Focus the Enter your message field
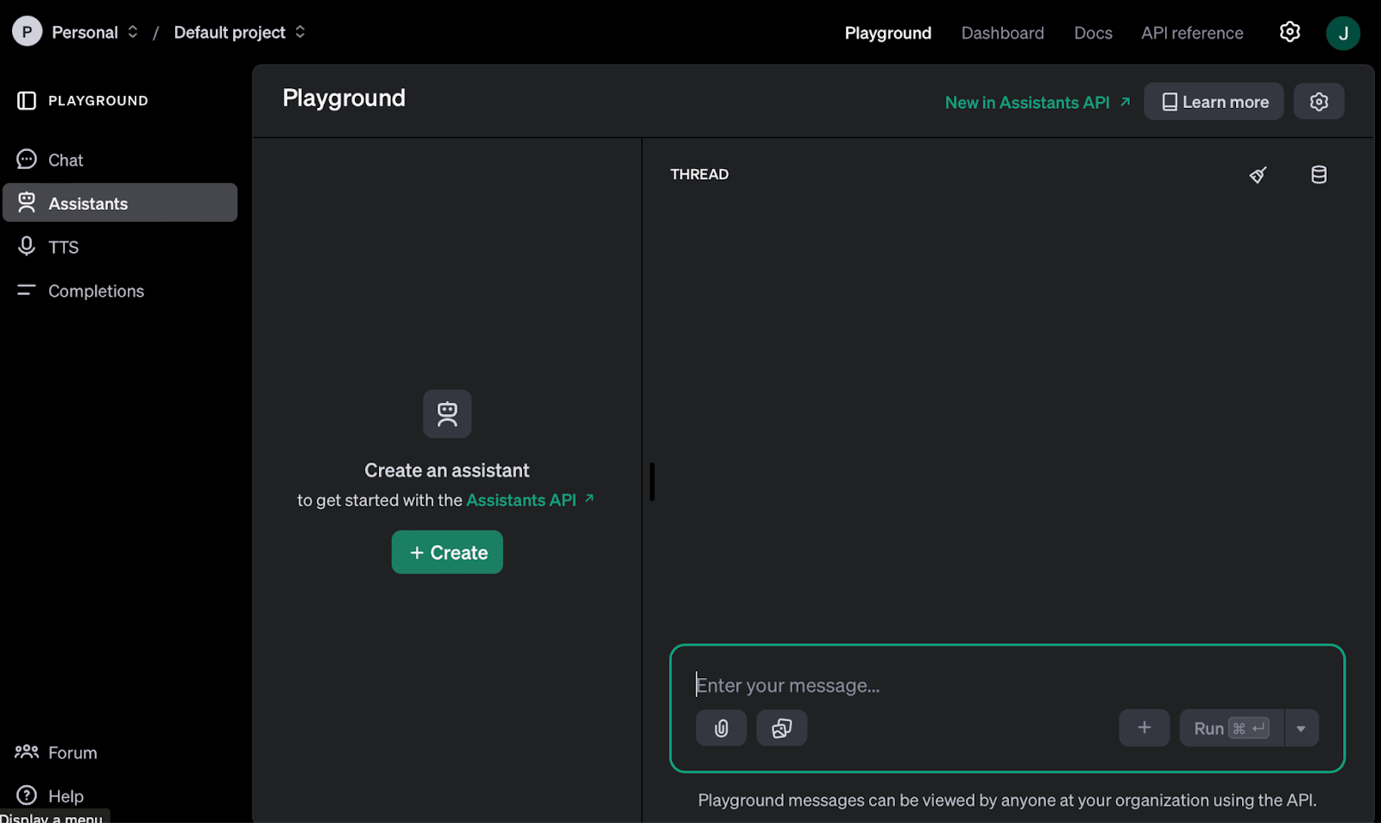Image resolution: width=1381 pixels, height=823 pixels. pyautogui.click(x=1007, y=686)
